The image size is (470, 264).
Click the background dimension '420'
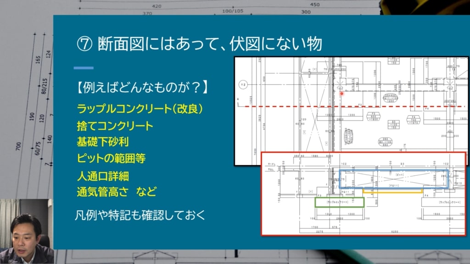(x=157, y=6)
